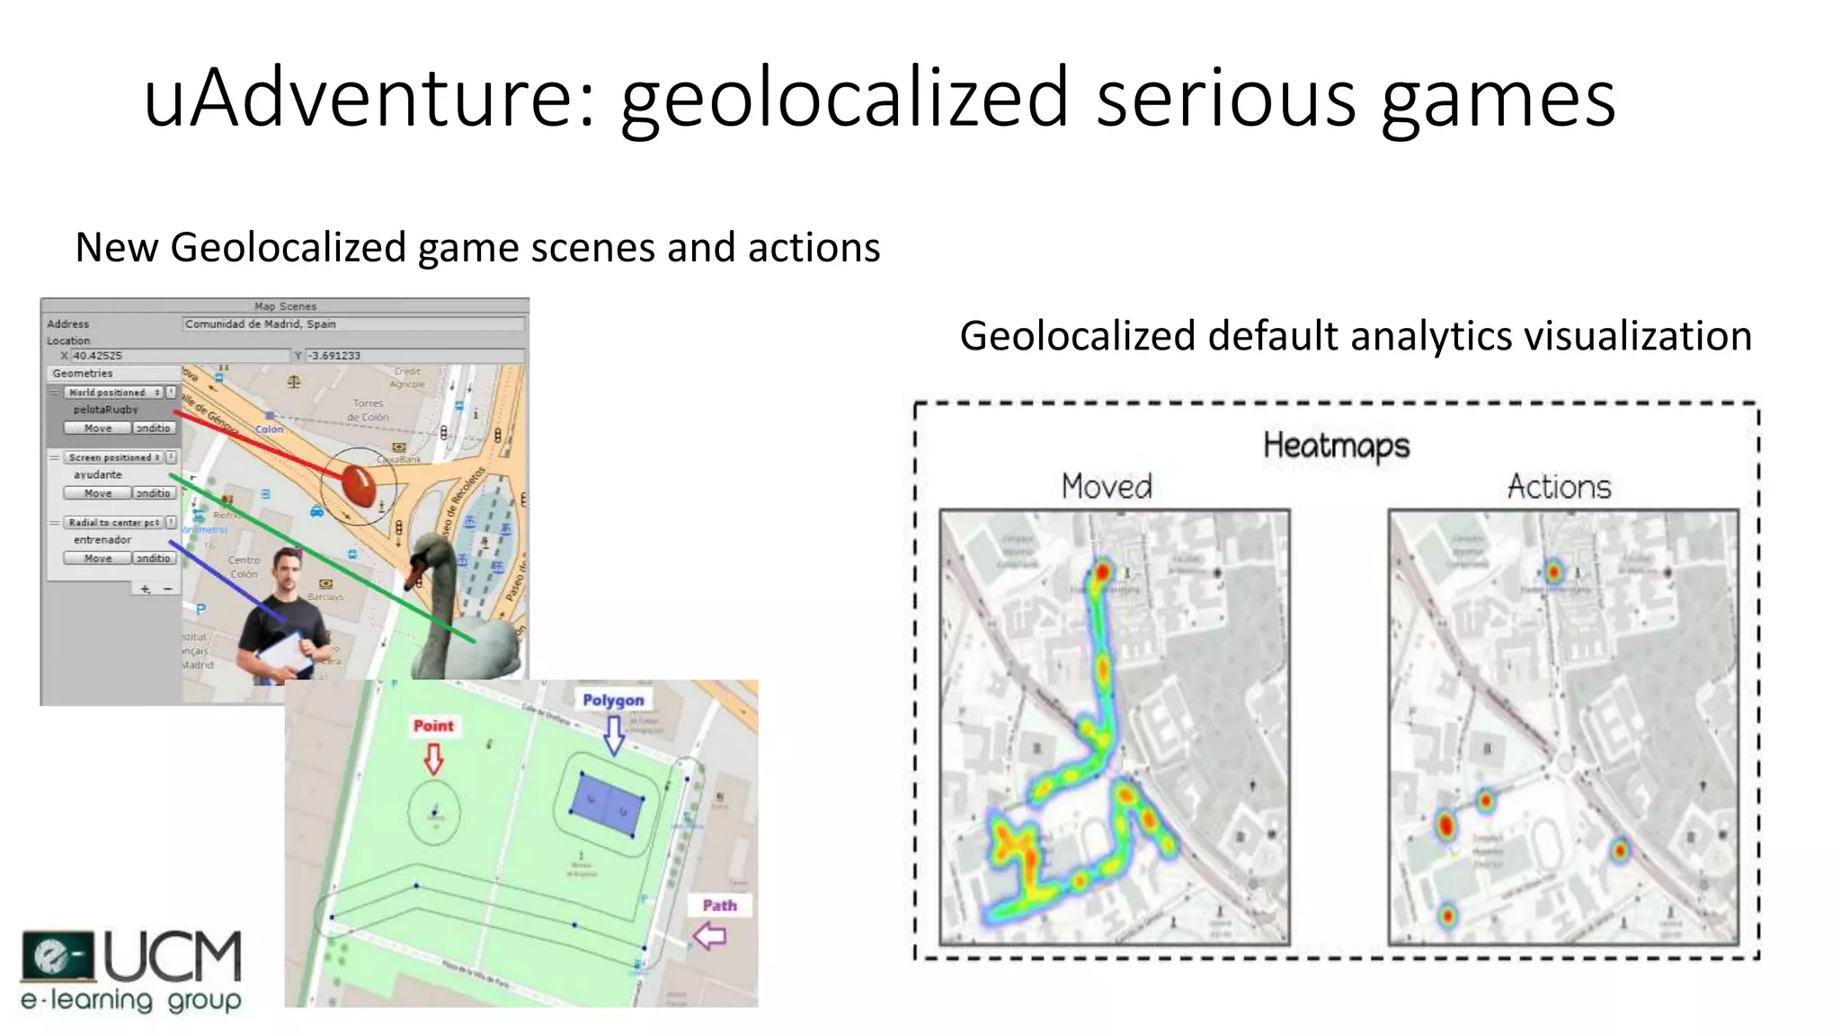Grab the handle beside Radial to center row
Image resolution: width=1841 pixels, height=1035 pixels.
tap(55, 522)
